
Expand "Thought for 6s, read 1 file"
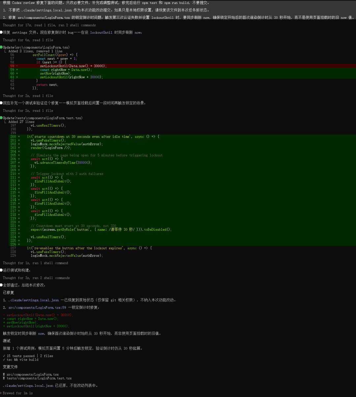point(28,40)
